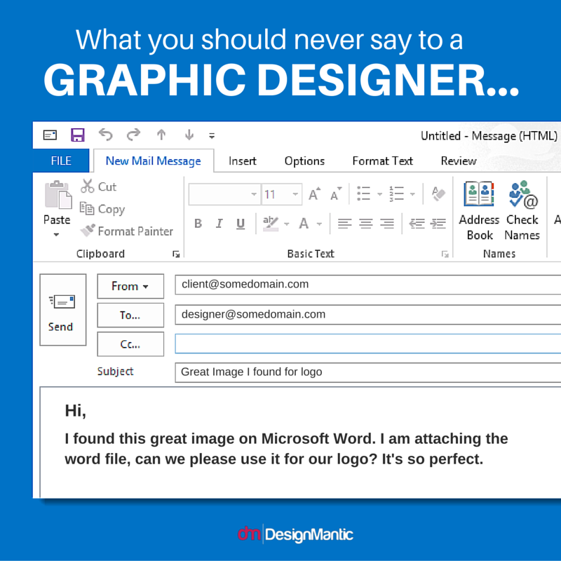Viewport: 561px width, 561px height.
Task: Toggle Bold formatting
Action: 198,224
